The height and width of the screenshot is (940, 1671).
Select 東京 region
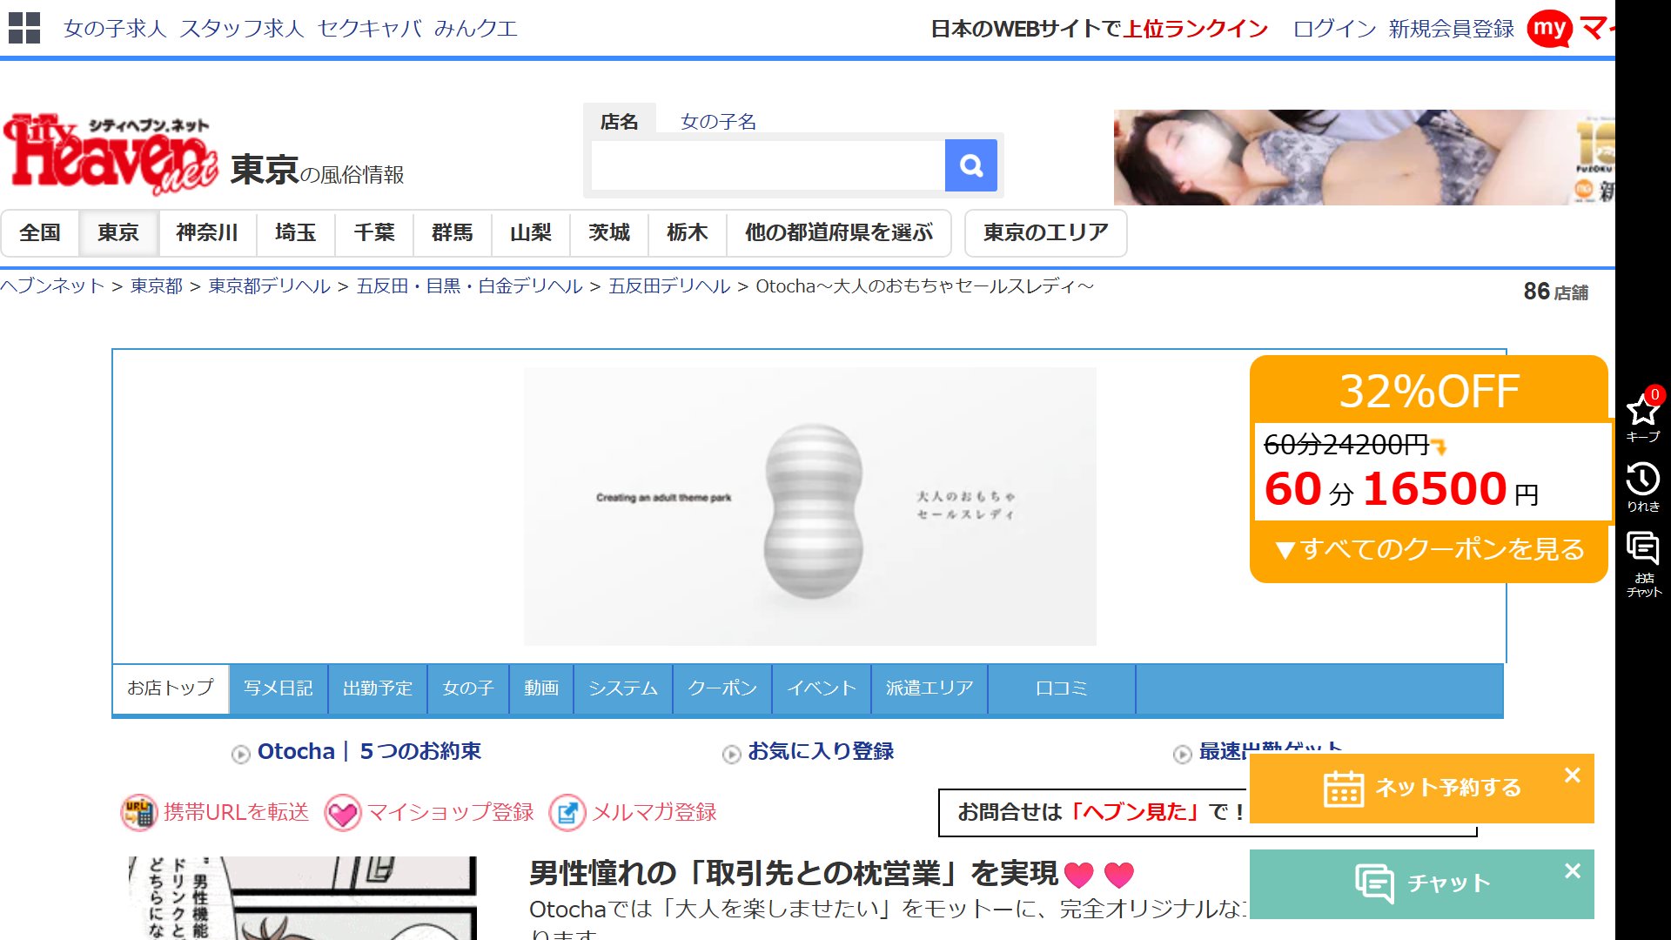click(118, 233)
